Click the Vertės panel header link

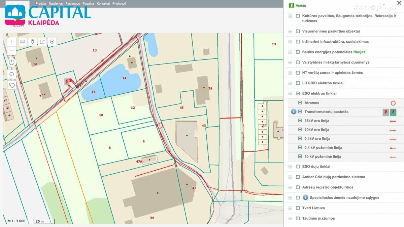[x=301, y=6]
